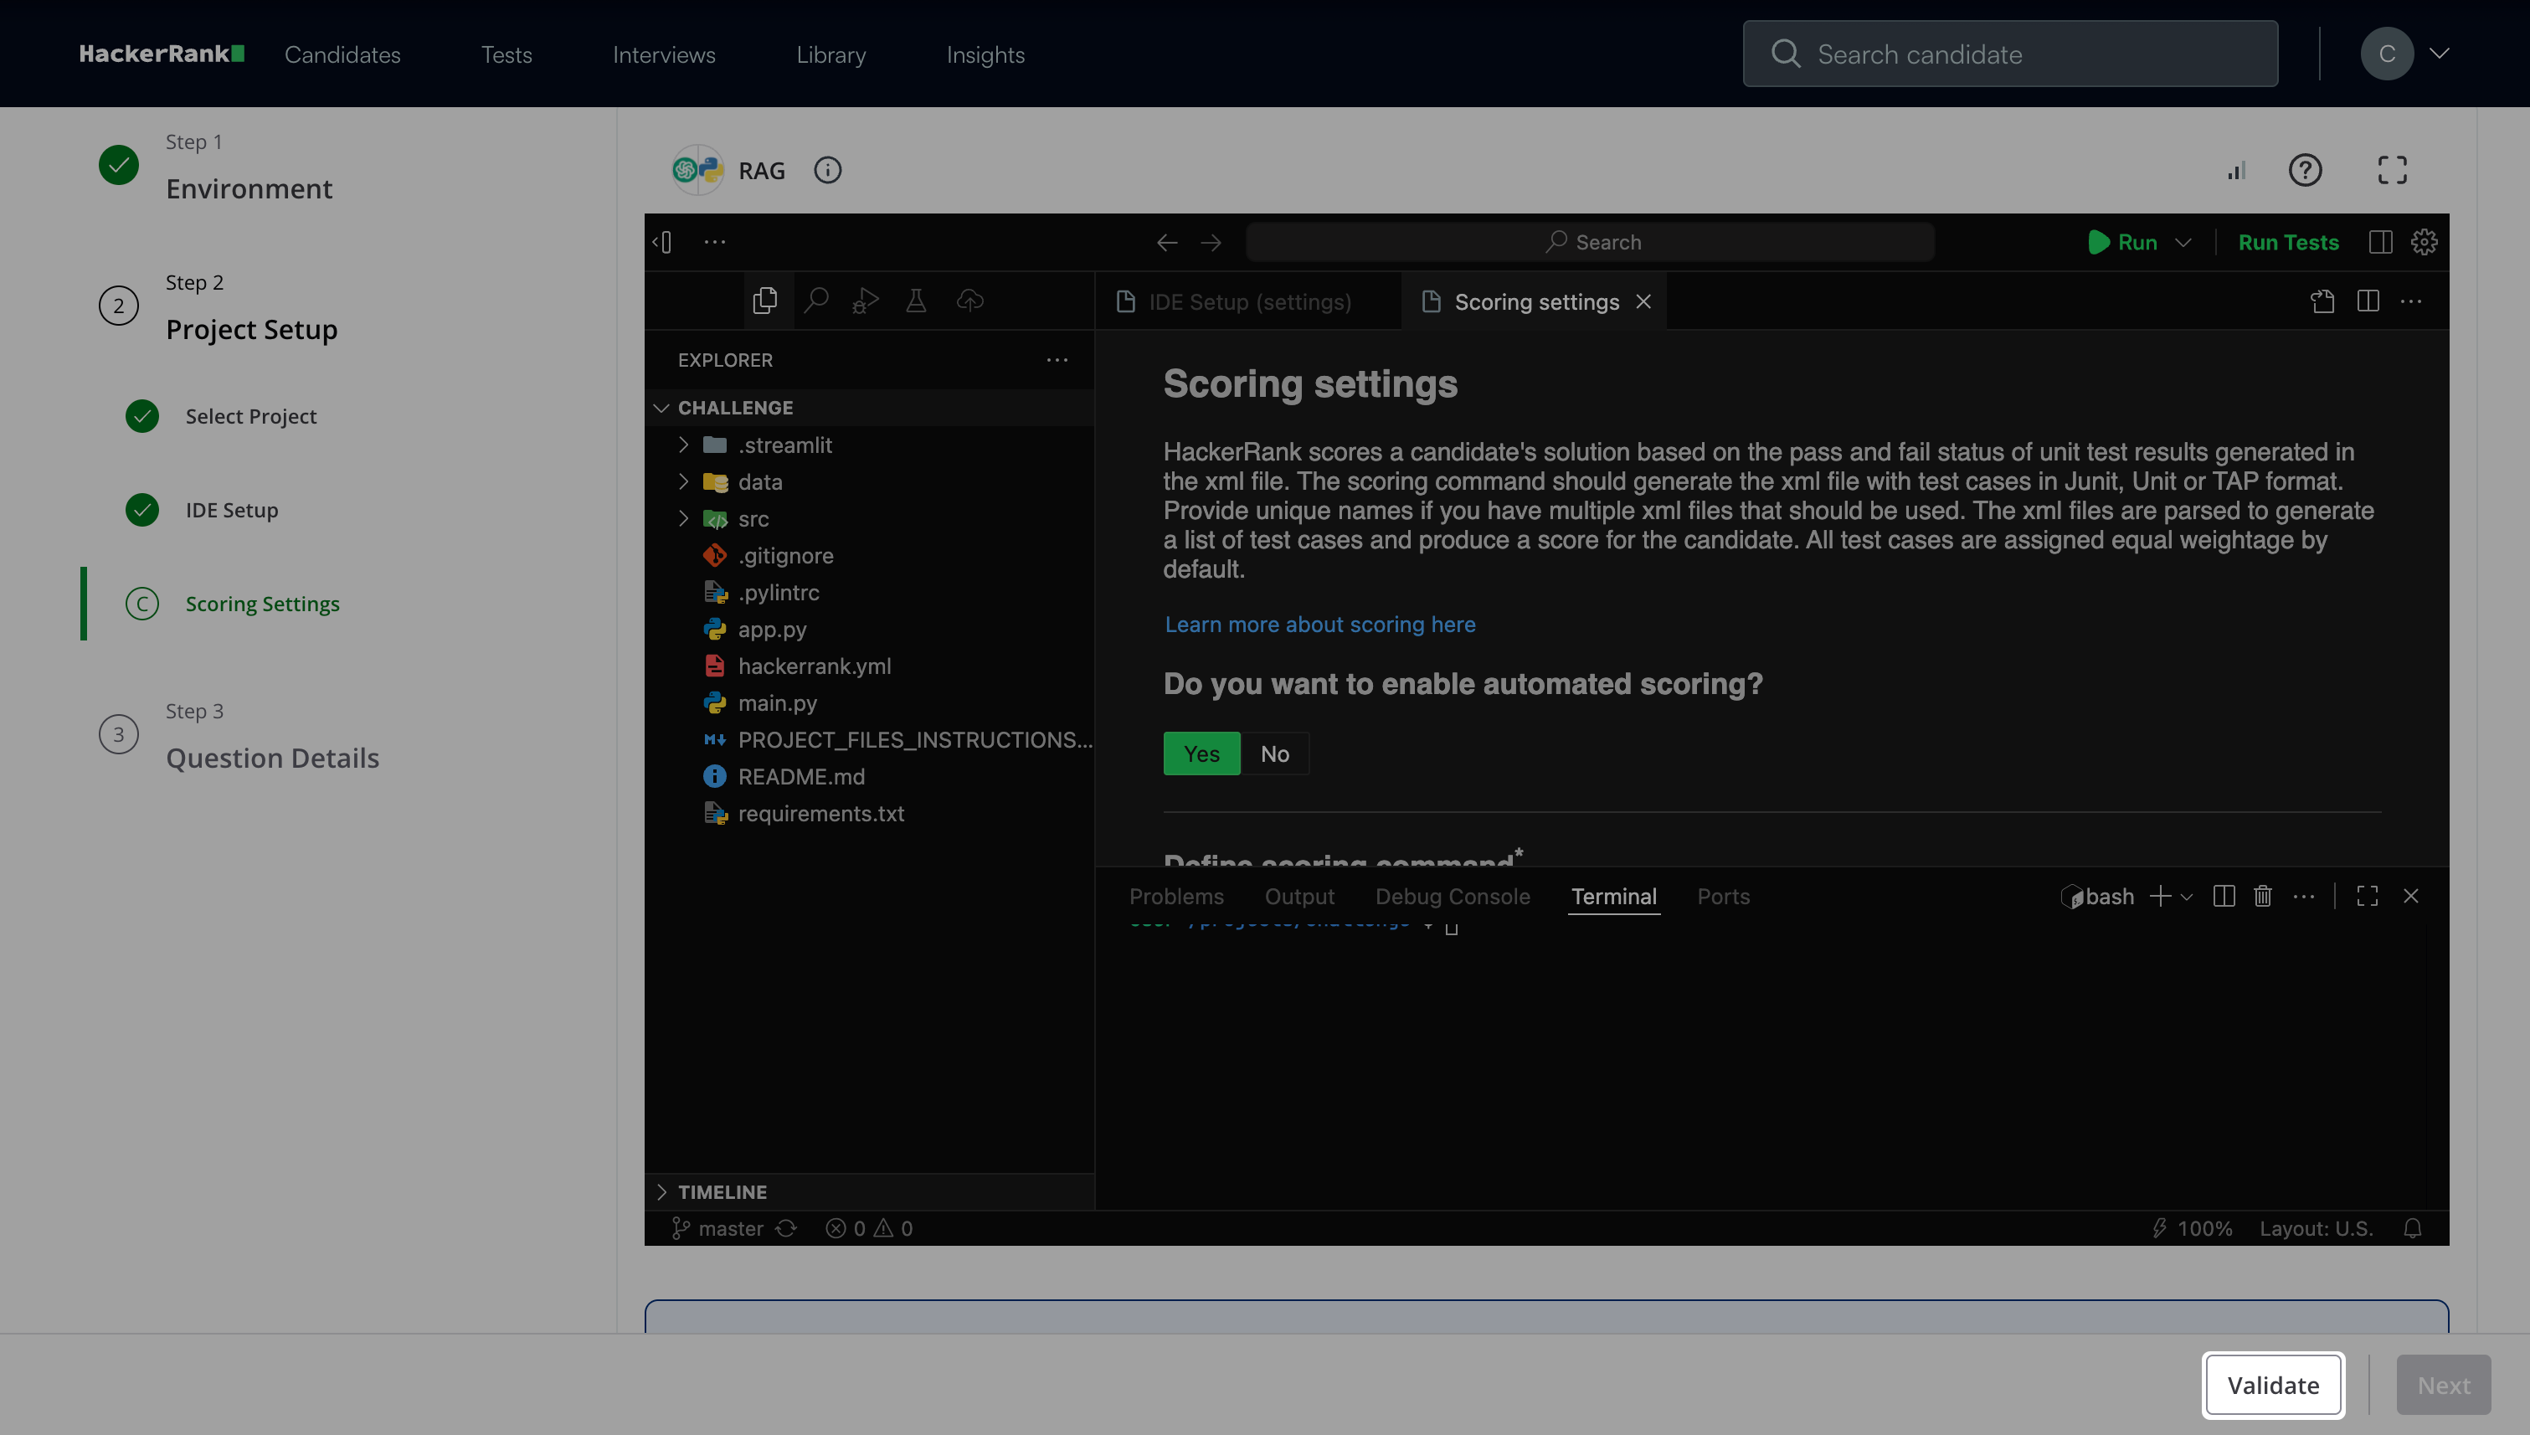Screen dimensions: 2530x1435
Task: Open the help question mark icon
Action: pos(2306,171)
